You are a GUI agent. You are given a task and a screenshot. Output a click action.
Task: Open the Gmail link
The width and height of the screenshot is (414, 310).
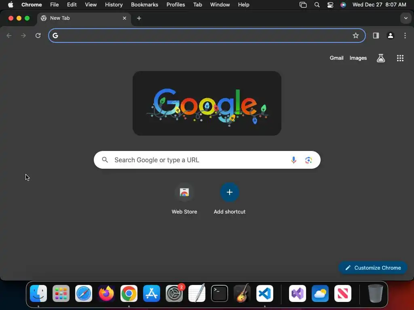[x=336, y=58]
